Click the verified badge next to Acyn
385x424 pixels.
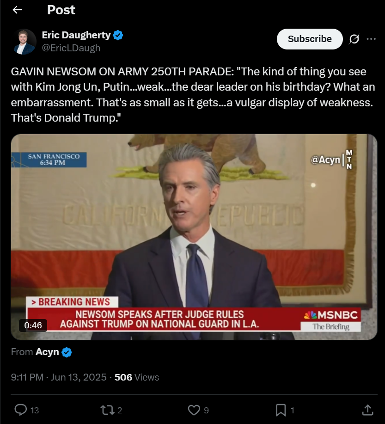[x=67, y=352]
